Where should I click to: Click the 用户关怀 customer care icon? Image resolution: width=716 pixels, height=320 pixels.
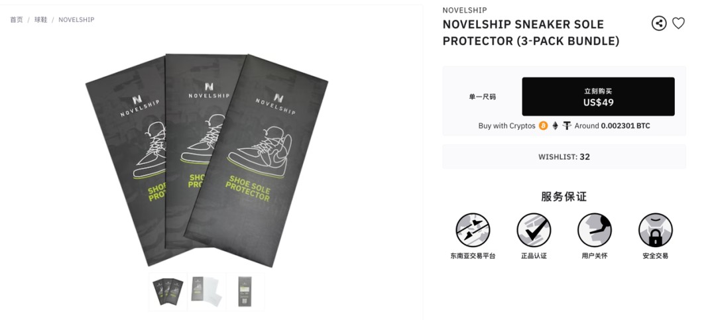(595, 230)
